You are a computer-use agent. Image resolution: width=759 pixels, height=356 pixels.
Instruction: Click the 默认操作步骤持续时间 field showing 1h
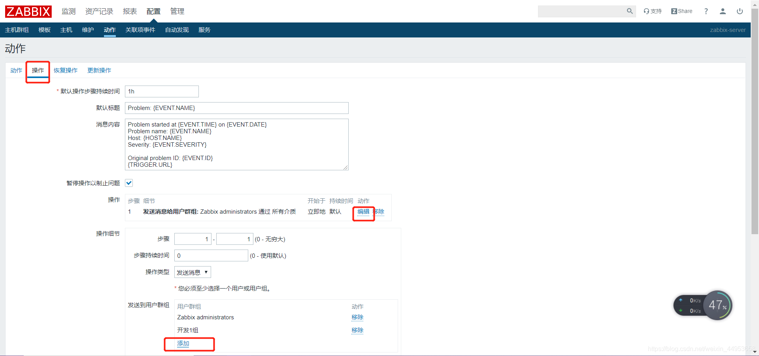click(162, 91)
